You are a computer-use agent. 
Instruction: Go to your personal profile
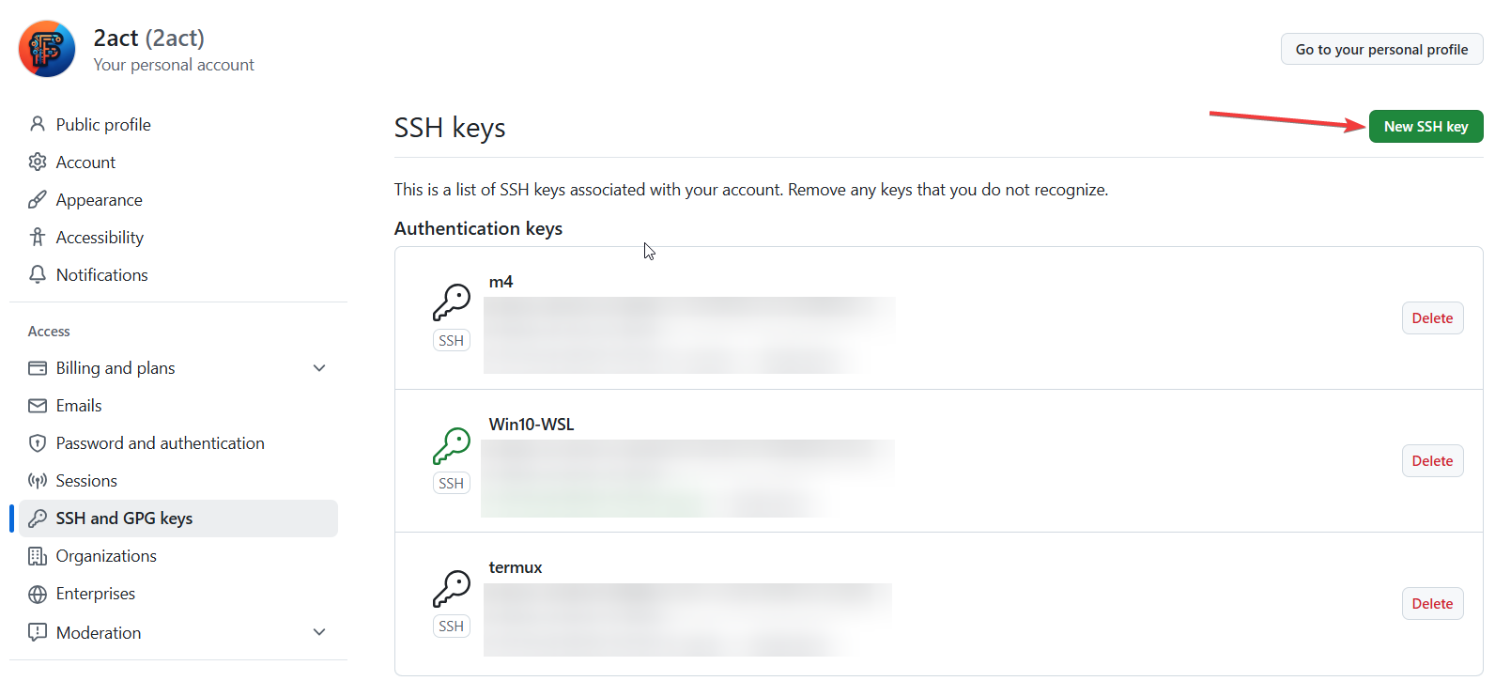(1381, 50)
